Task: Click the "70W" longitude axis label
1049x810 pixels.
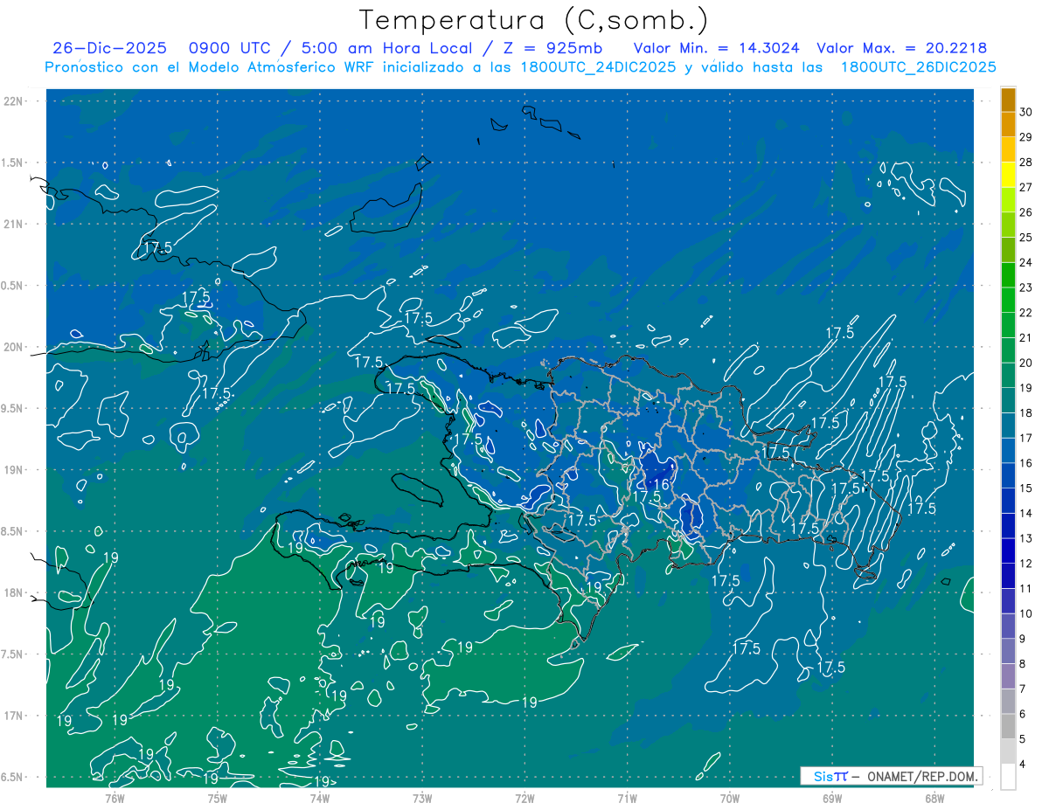Action: 730,798
